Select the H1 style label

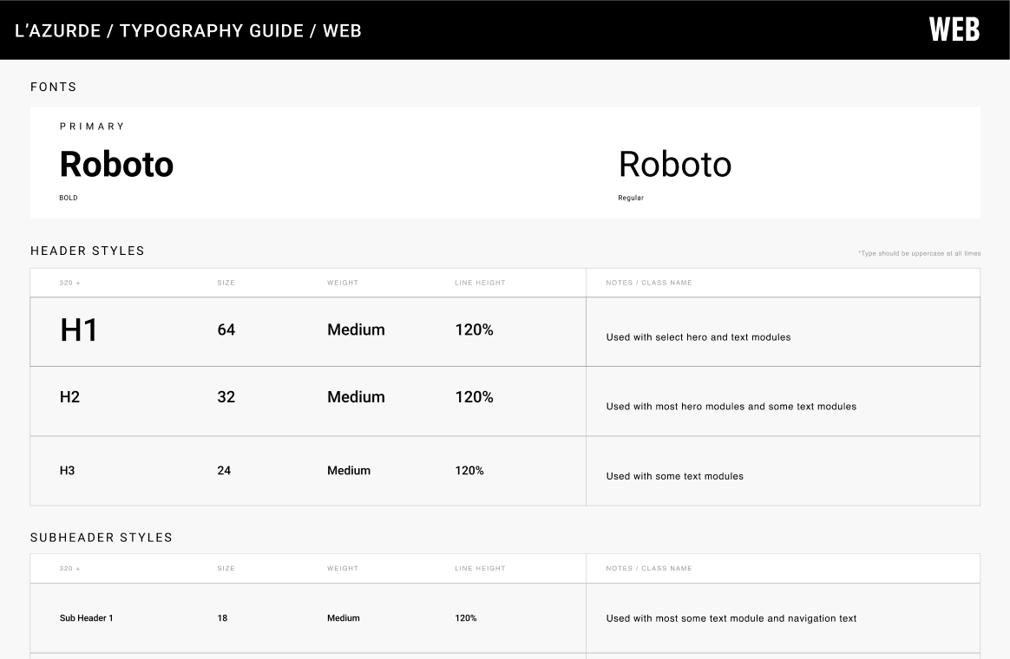pos(79,330)
